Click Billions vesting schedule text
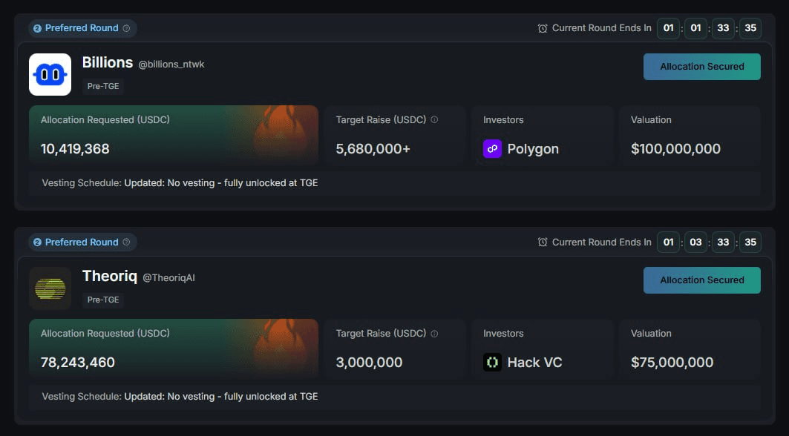The image size is (789, 436). [x=180, y=183]
